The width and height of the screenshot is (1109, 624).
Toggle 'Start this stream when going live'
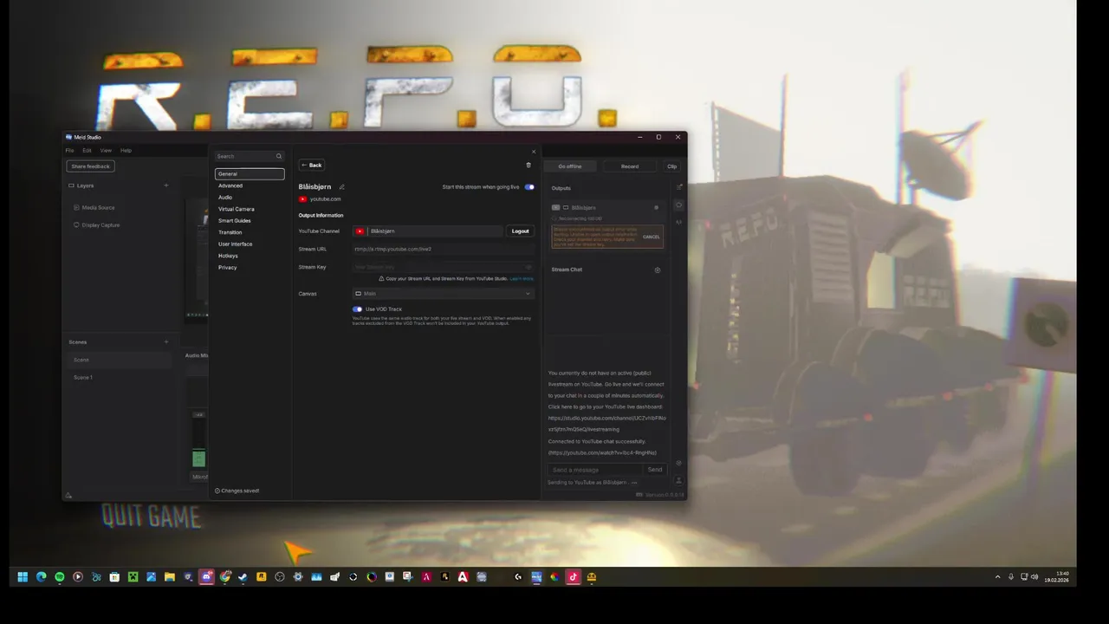point(529,187)
